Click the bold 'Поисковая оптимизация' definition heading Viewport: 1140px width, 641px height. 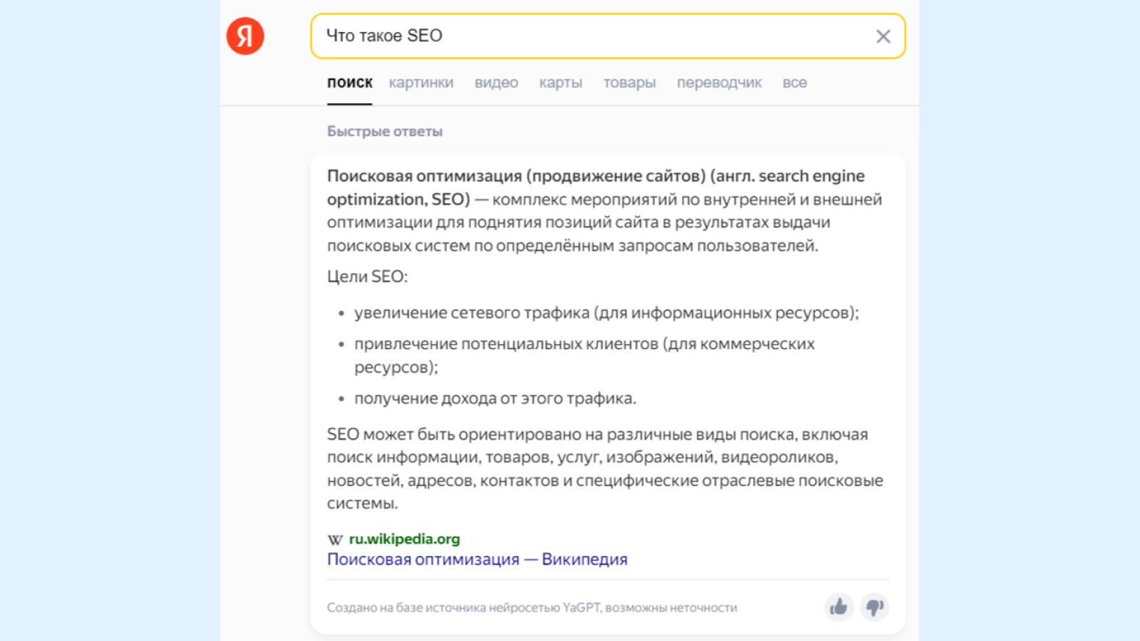point(596,187)
